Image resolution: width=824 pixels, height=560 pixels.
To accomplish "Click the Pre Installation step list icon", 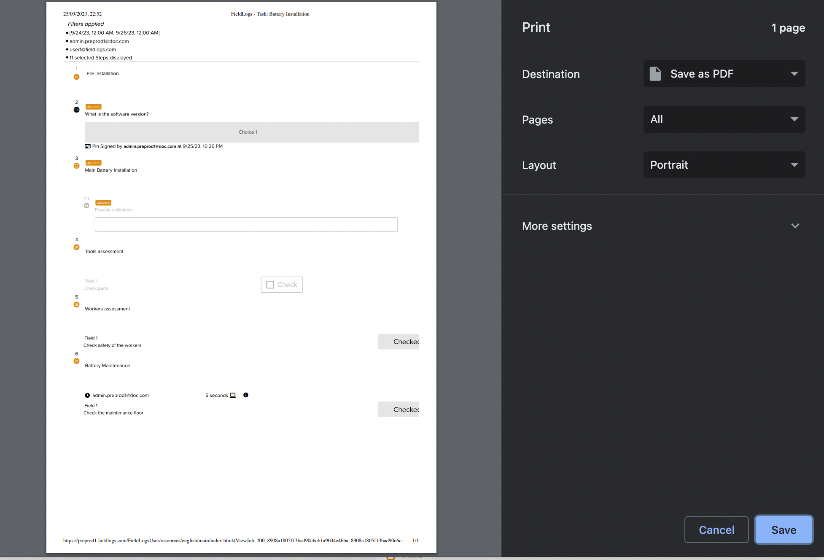I will point(76,77).
